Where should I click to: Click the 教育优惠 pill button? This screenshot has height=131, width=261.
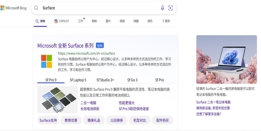pos(71,120)
